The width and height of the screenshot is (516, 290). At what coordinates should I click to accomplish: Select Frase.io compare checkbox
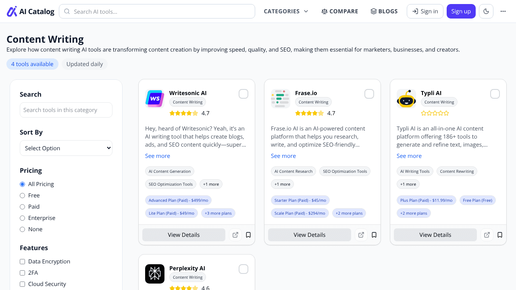tap(369, 94)
